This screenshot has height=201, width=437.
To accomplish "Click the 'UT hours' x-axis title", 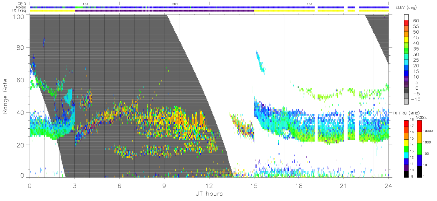I will [x=209, y=194].
